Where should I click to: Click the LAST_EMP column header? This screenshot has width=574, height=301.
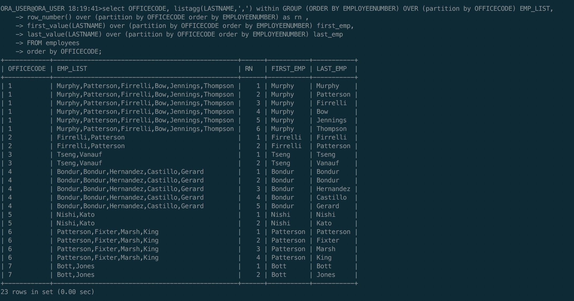(x=332, y=69)
